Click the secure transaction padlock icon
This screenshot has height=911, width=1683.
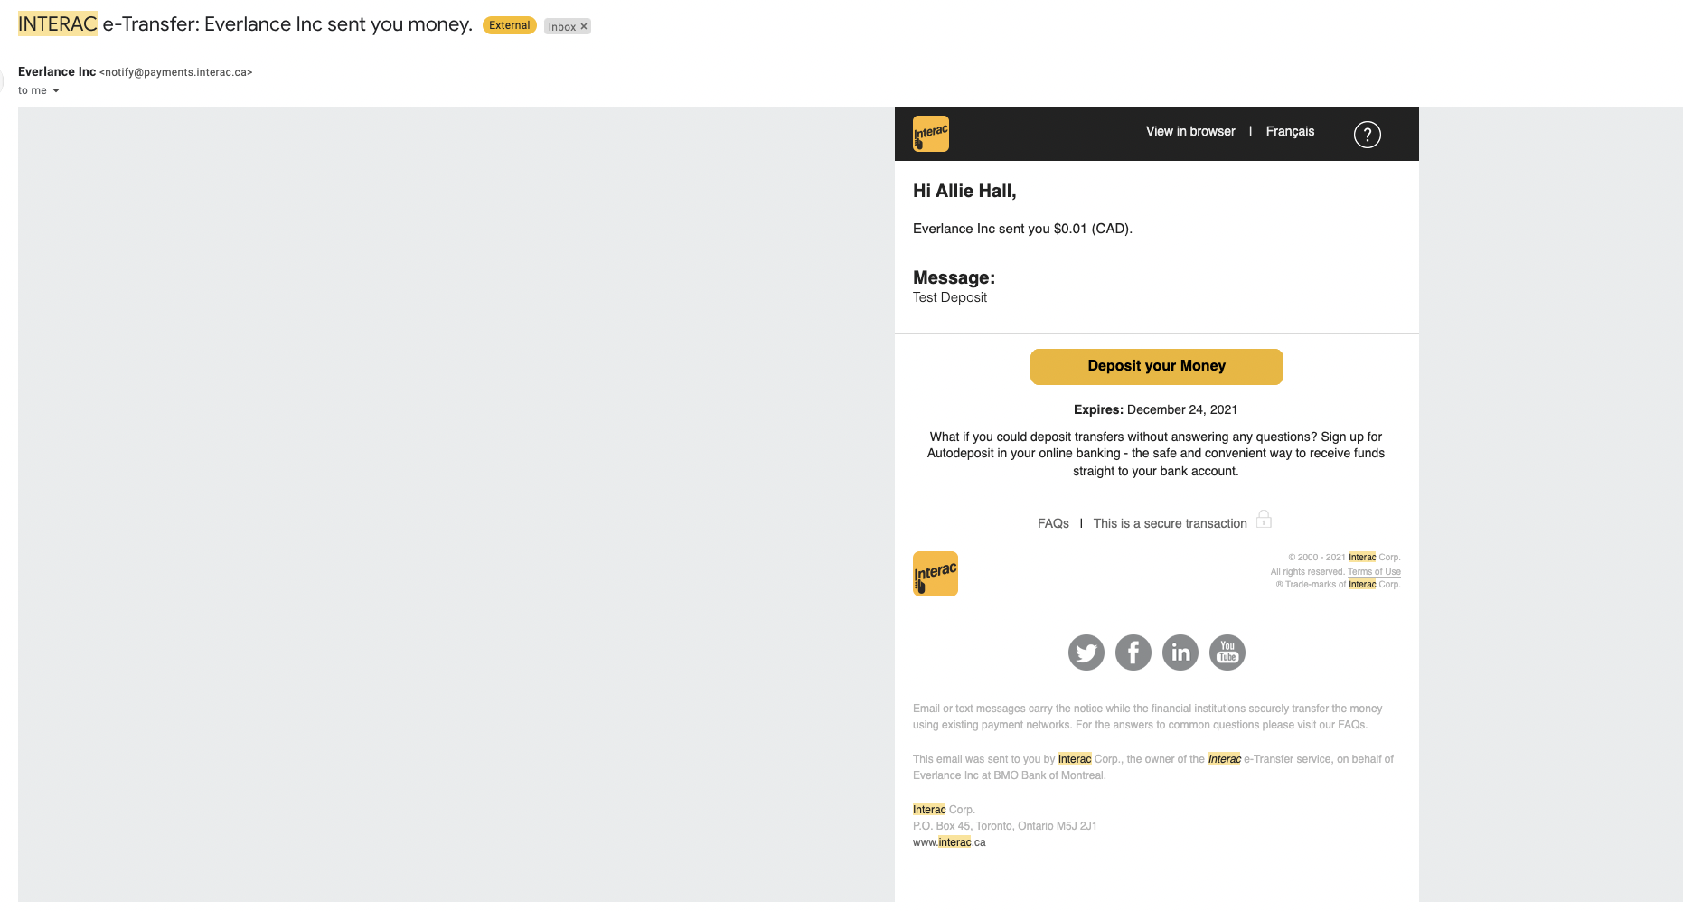coord(1264,520)
